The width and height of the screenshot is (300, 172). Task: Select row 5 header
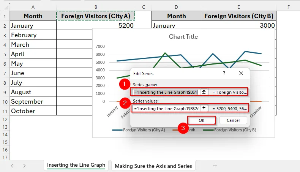[x=5, y=54]
